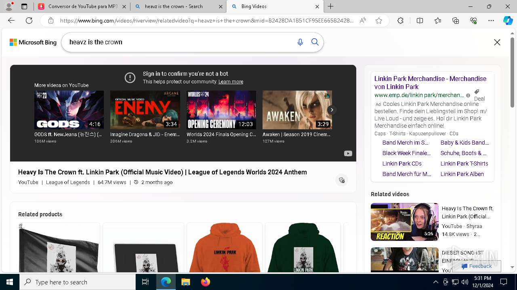517x290 pixels.
Task: Open the orange Linkin Park hoodie product
Action: 225,248
